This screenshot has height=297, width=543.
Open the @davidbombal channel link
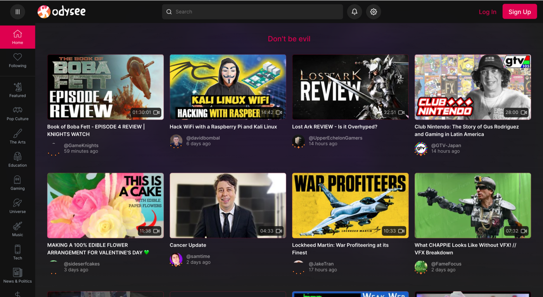[x=203, y=138]
